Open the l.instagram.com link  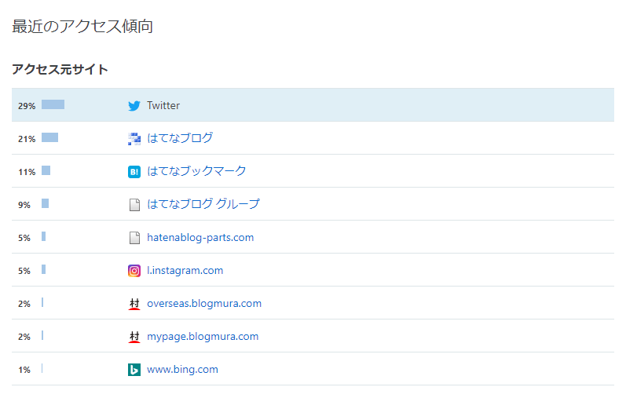185,271
